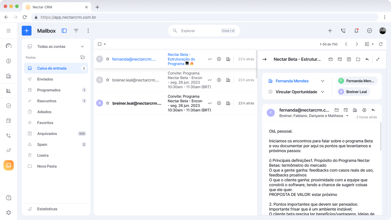Click Breiner Leal participant chip
The height and width of the screenshot is (220, 391).
pyautogui.click(x=354, y=92)
